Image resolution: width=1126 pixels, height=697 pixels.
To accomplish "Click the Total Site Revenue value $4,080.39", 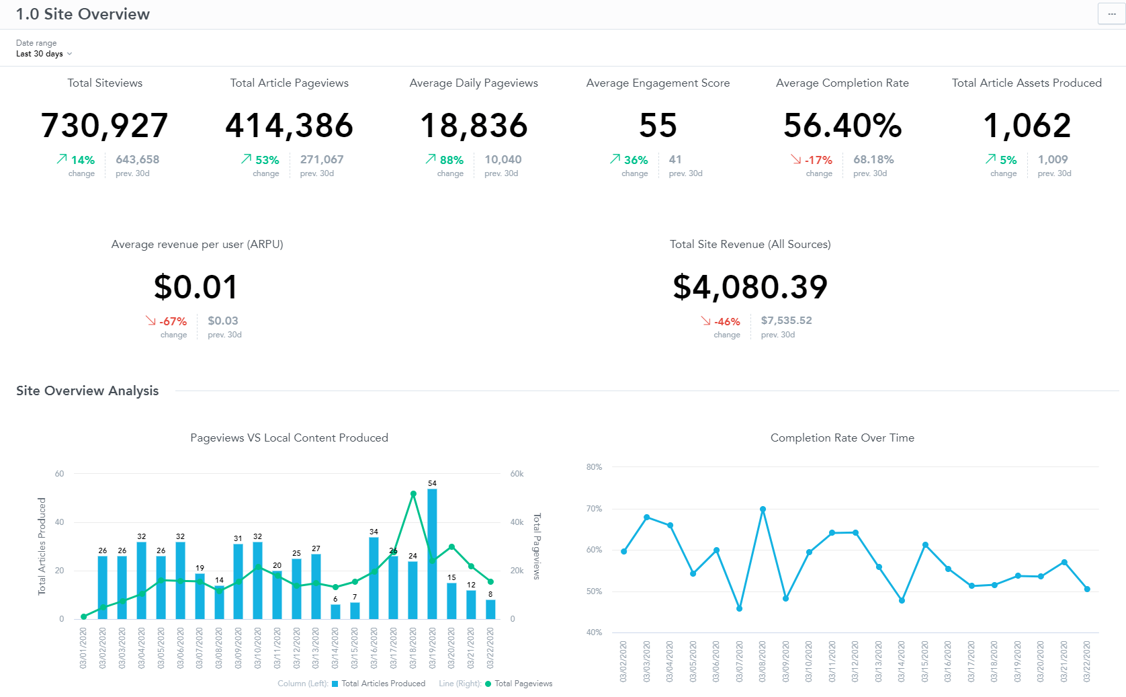I will (750, 286).
